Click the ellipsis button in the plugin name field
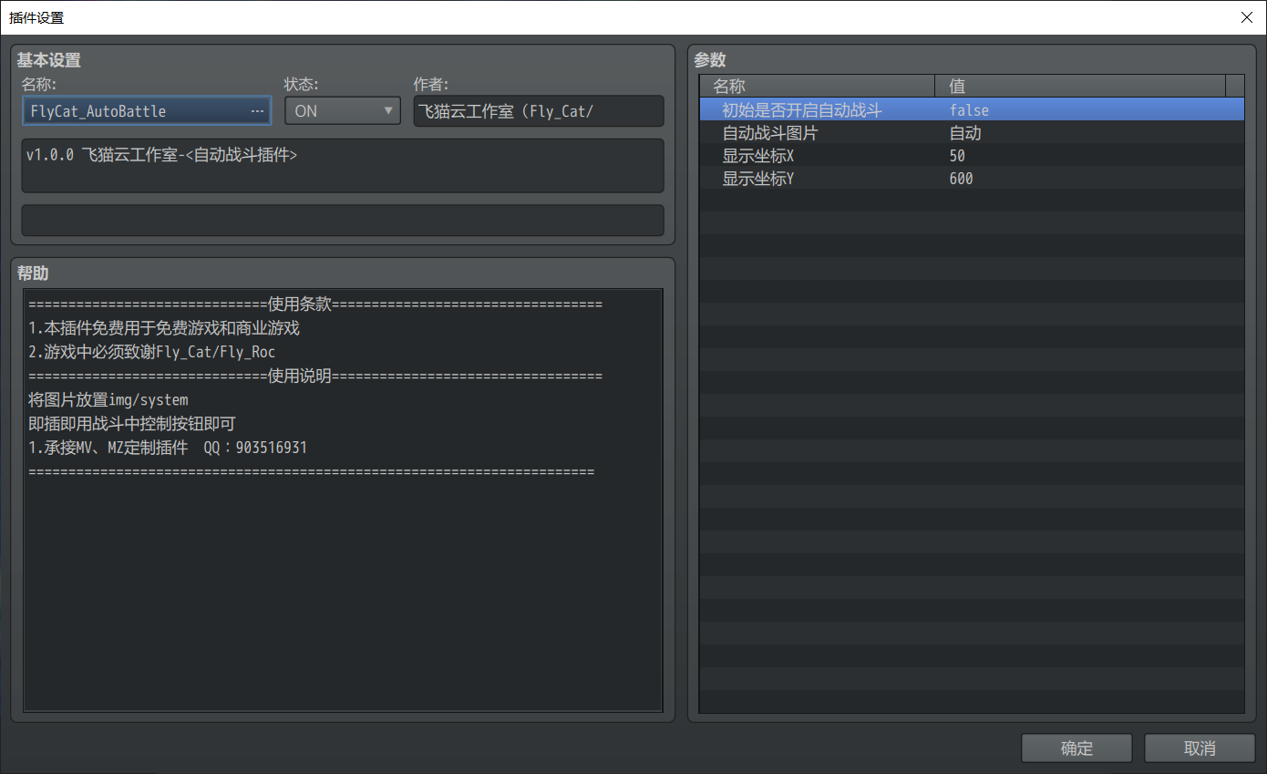 (256, 111)
